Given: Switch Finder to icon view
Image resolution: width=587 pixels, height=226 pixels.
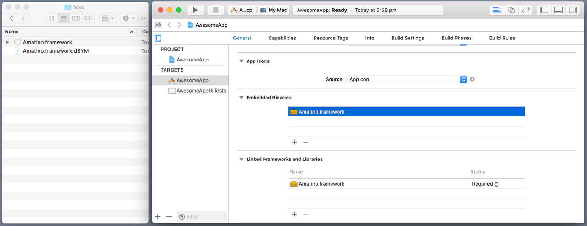Looking at the screenshot, I should coord(51,18).
